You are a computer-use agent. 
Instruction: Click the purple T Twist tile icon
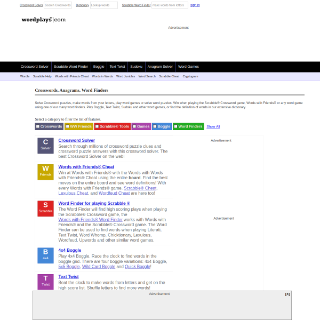pos(45,282)
